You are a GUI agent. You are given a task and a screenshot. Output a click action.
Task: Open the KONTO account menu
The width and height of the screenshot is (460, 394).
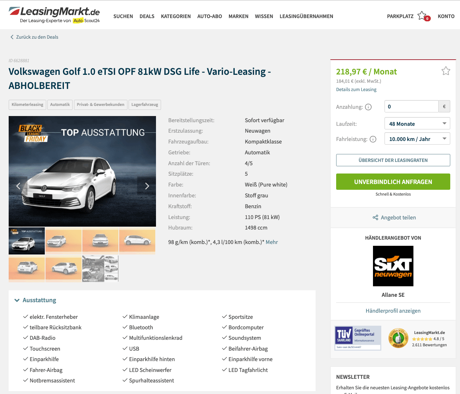pyautogui.click(x=446, y=16)
